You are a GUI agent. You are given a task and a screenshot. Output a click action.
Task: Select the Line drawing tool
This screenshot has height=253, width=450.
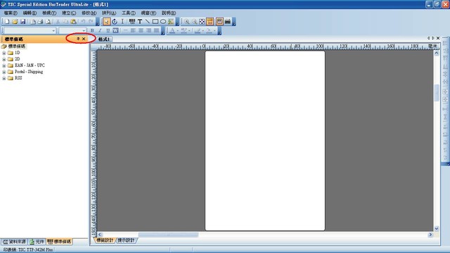pyautogui.click(x=148, y=22)
